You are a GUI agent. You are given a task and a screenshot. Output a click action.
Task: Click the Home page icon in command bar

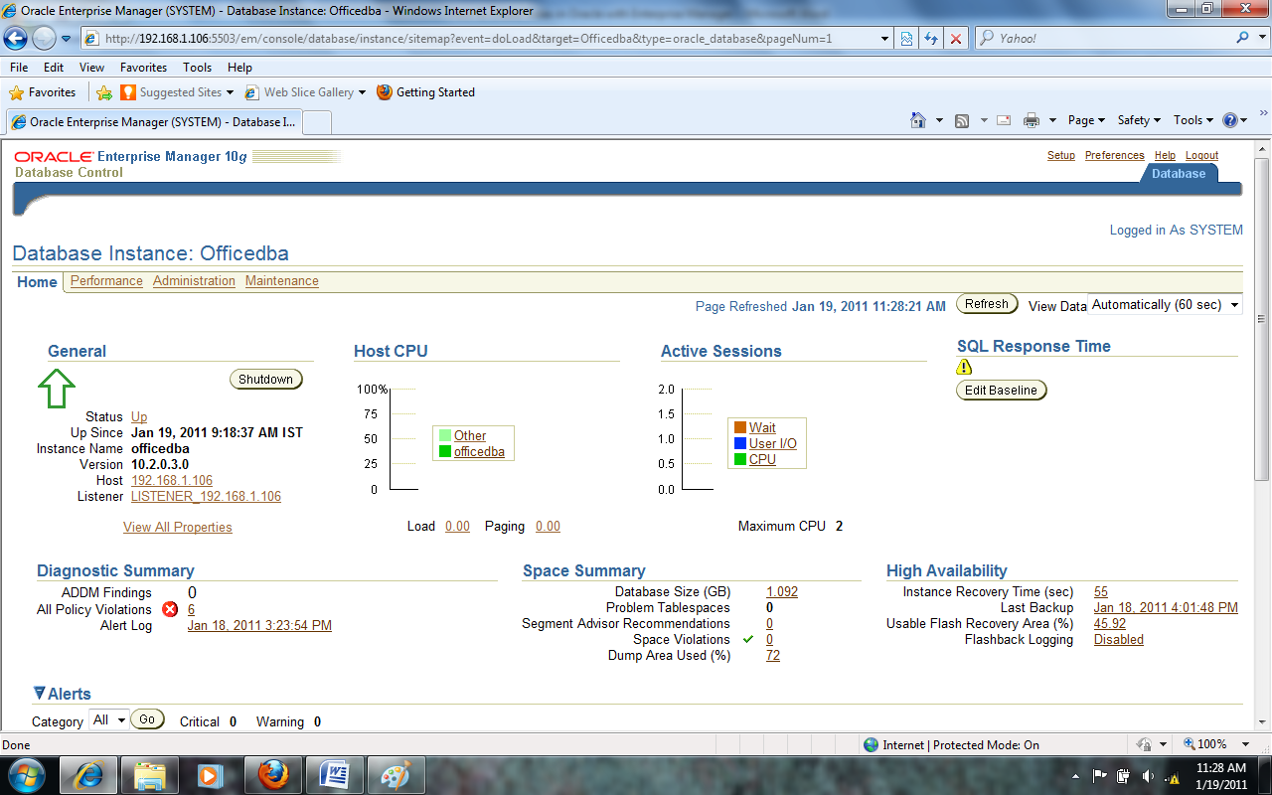(919, 120)
